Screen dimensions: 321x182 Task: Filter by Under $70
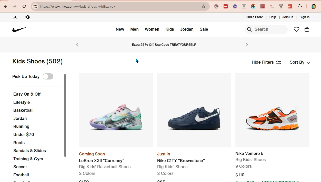click(24, 134)
